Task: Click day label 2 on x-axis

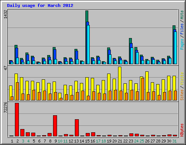Action: point(17,141)
